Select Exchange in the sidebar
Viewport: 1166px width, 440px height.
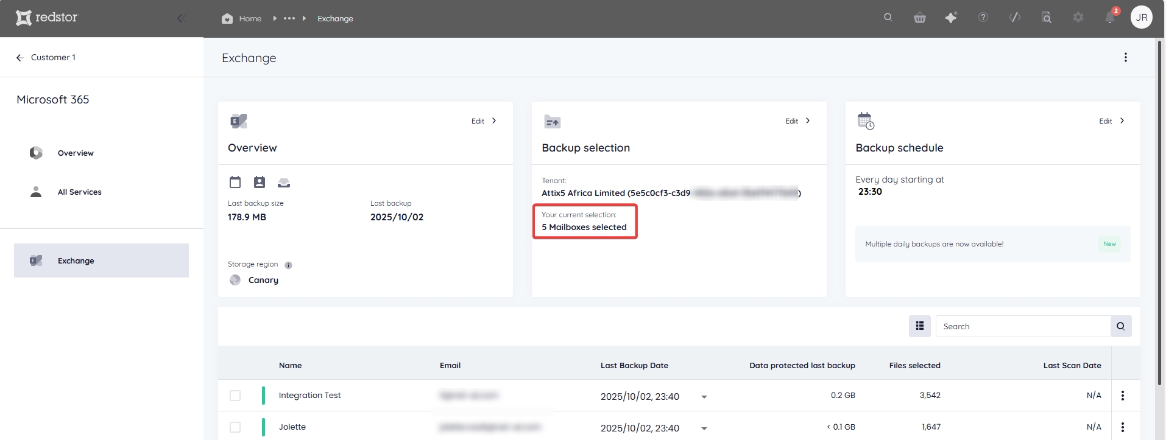101,260
